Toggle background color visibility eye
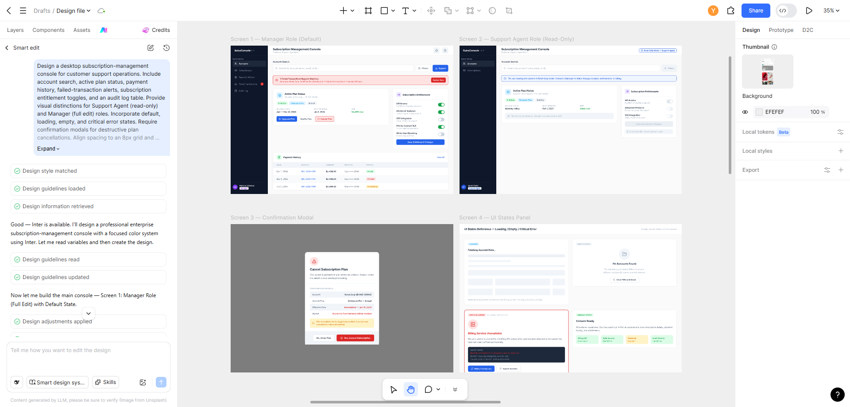Viewport: 850px width, 407px height. point(745,112)
